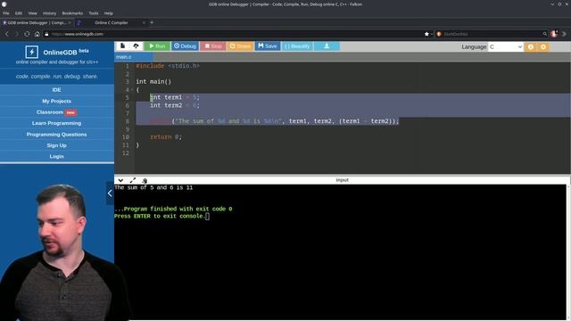571x321 pixels.
Task: Open the browser View menu
Action: pyautogui.click(x=32, y=13)
